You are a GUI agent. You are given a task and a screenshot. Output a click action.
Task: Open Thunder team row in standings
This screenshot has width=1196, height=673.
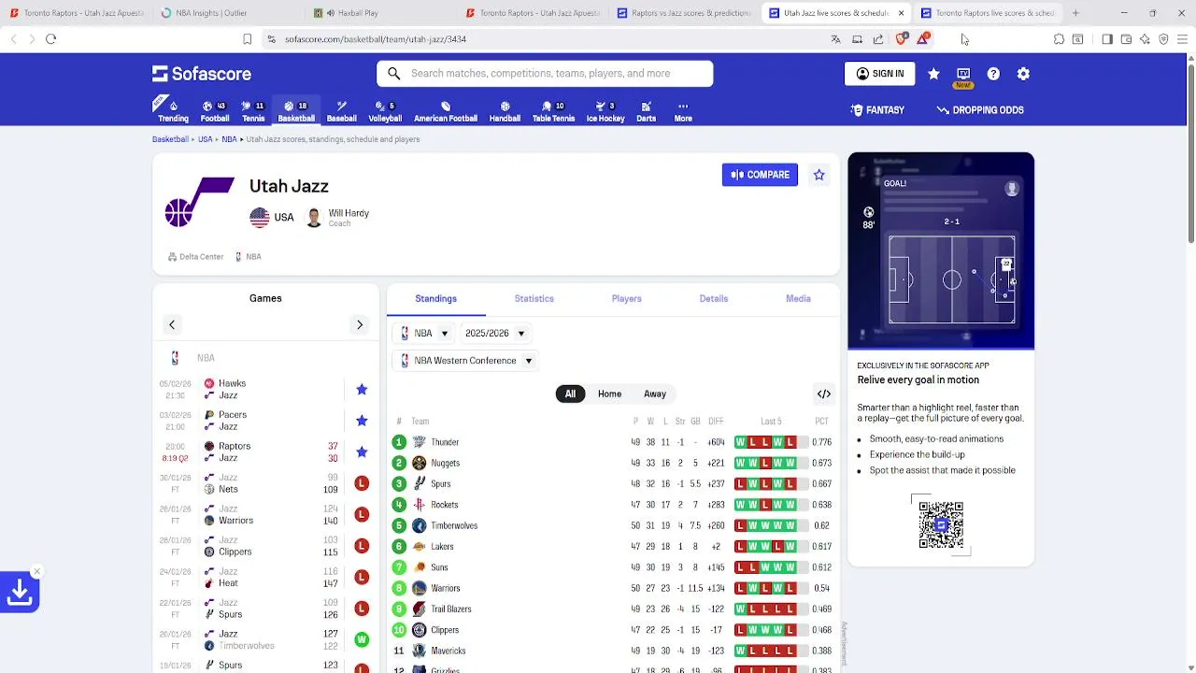pos(613,442)
